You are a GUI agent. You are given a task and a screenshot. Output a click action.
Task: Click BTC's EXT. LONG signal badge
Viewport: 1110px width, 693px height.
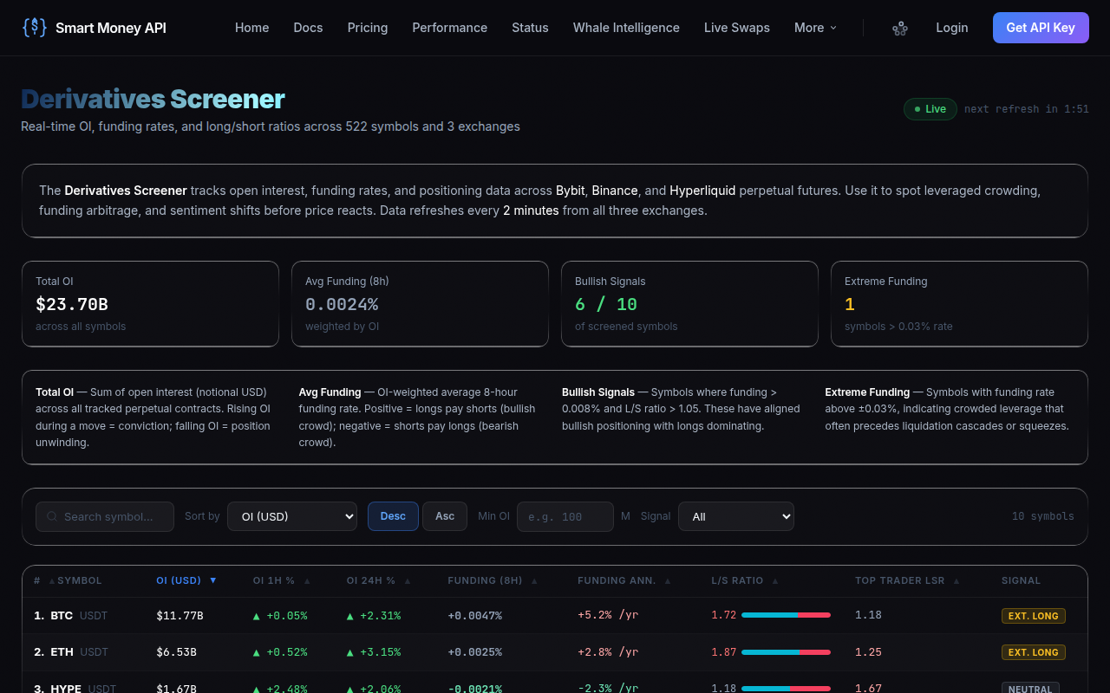(x=1034, y=616)
